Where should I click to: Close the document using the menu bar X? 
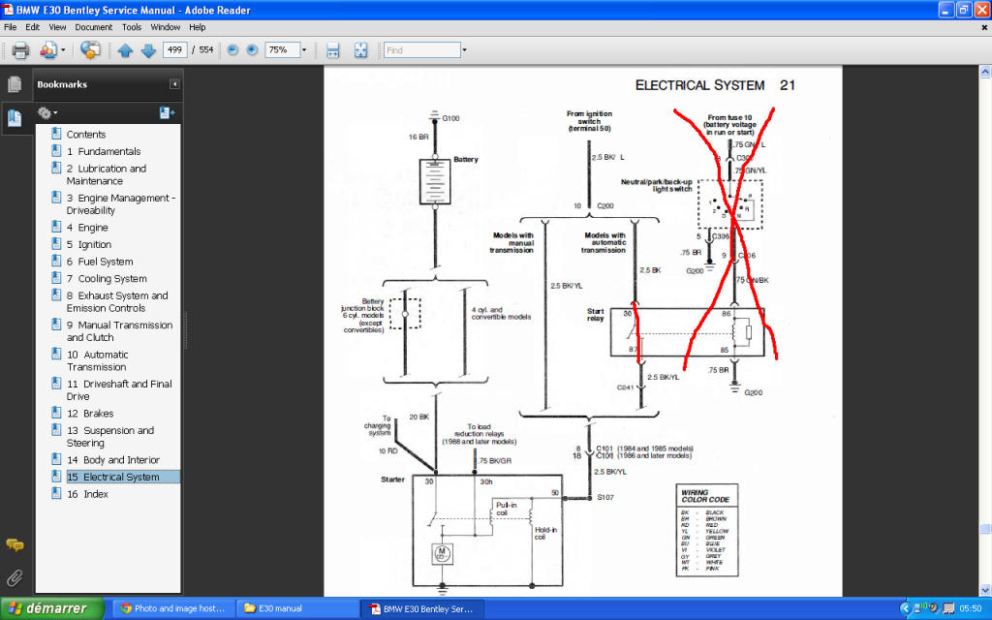tap(984, 27)
